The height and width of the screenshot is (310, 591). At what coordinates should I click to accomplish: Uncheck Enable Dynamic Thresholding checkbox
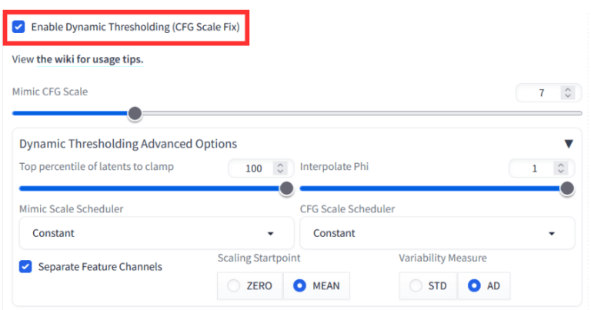19,27
